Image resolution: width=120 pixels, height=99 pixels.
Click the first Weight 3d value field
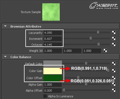click(53, 51)
